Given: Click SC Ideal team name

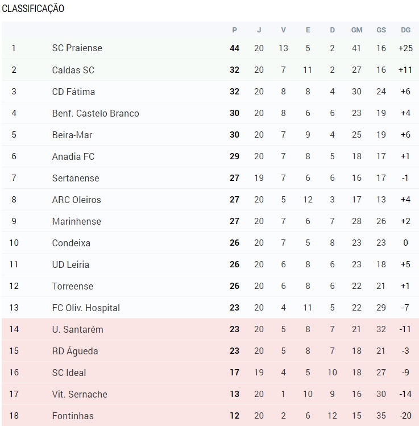Looking at the screenshot, I should [x=69, y=373].
